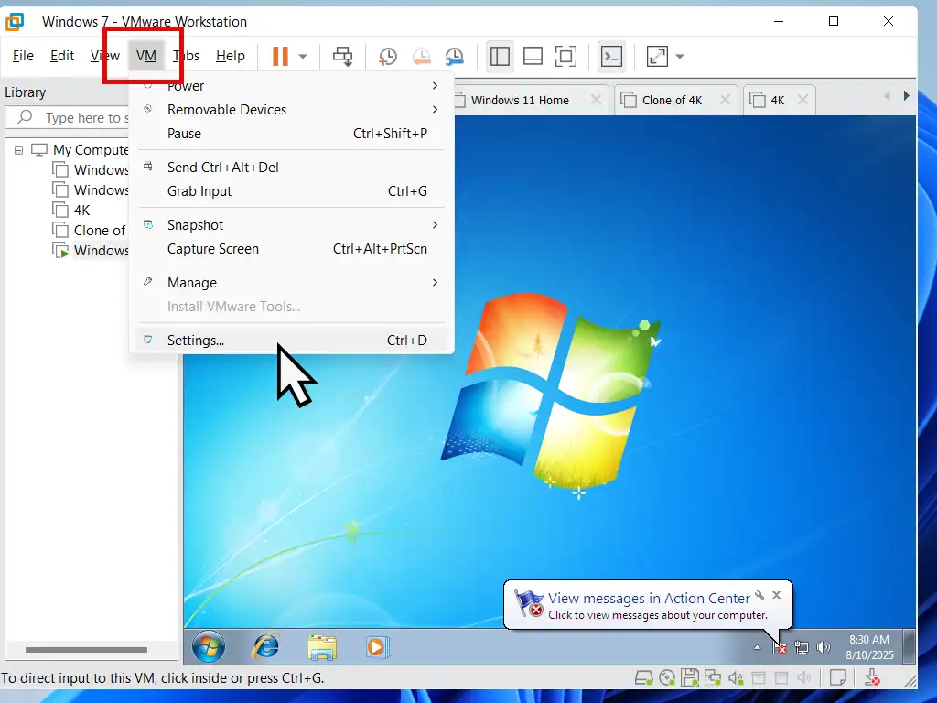This screenshot has width=937, height=703.
Task: Click the View messages in Action Center link
Action: point(649,599)
